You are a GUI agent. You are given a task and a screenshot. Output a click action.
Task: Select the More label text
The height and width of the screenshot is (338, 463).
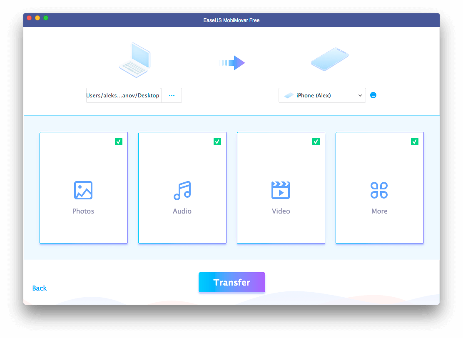pos(379,211)
